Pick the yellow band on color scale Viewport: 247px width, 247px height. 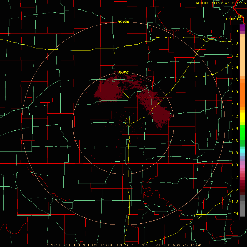pyautogui.click(x=242, y=117)
